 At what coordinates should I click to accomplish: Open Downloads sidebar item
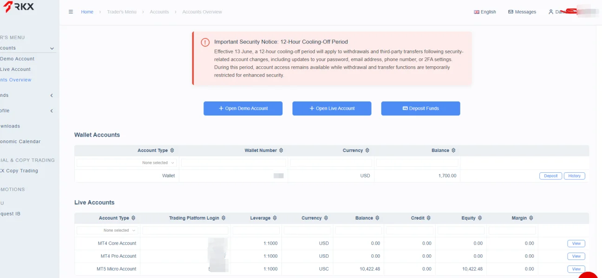coord(10,126)
